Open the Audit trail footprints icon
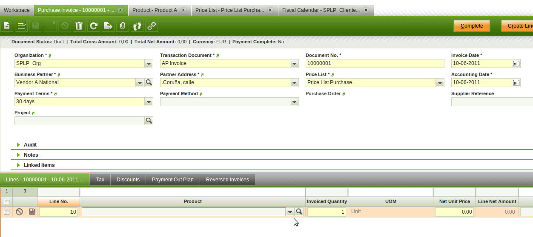533x237 pixels. [x=137, y=26]
